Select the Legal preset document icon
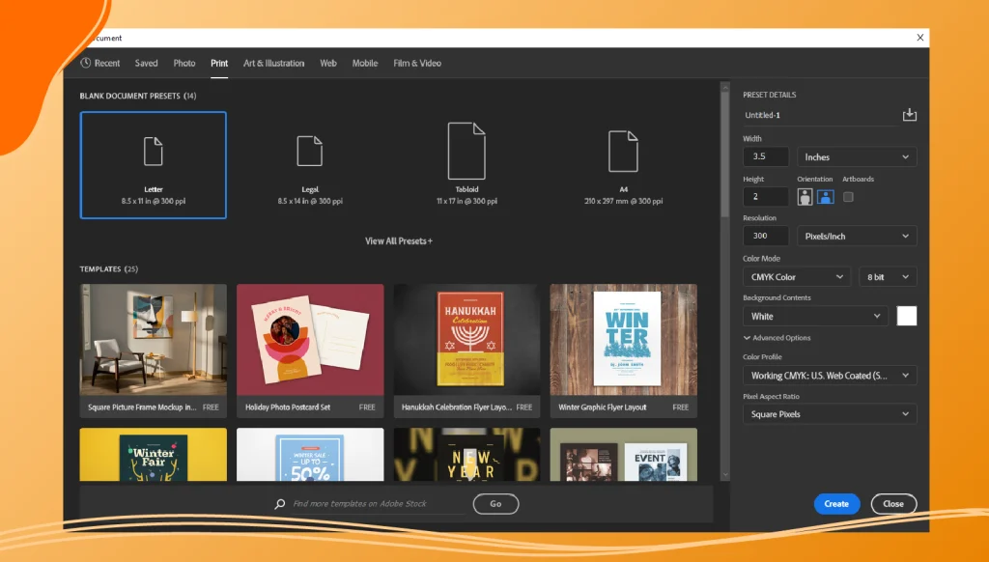 (x=310, y=152)
